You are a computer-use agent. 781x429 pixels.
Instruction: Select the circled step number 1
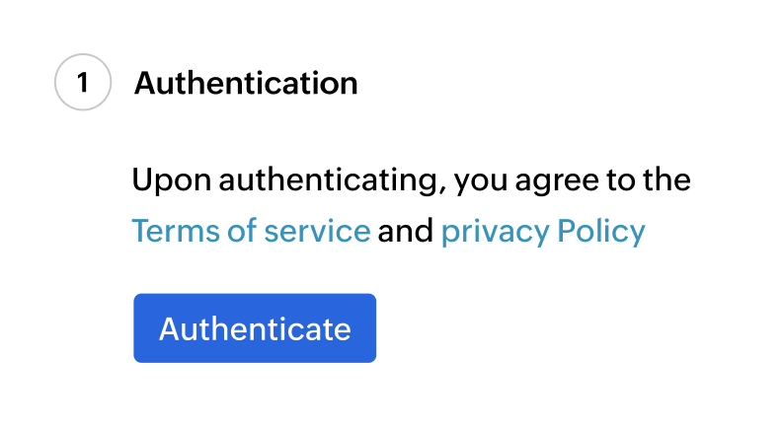coord(82,84)
